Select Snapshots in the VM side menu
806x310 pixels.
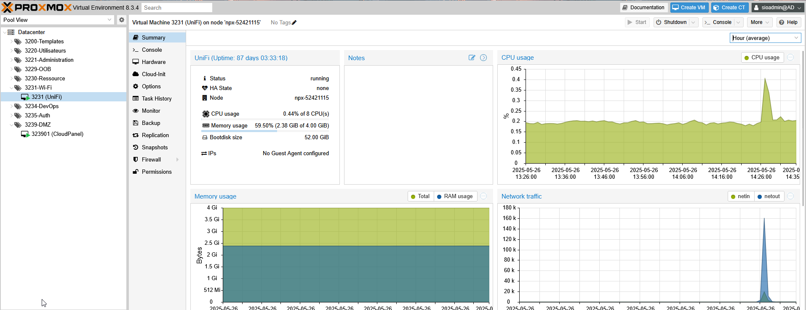(x=155, y=147)
